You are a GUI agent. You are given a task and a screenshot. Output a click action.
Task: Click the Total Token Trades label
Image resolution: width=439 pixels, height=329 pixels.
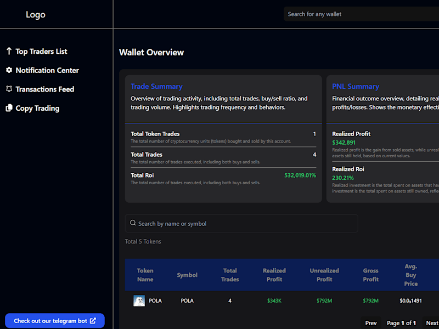pyautogui.click(x=155, y=134)
